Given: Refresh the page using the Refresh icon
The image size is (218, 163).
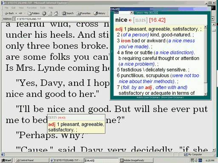Looking at the screenshot, I should click(x=50, y=13).
